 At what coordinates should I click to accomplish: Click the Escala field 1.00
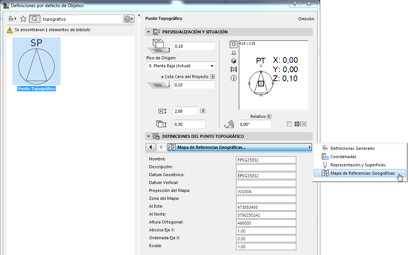click(x=266, y=246)
